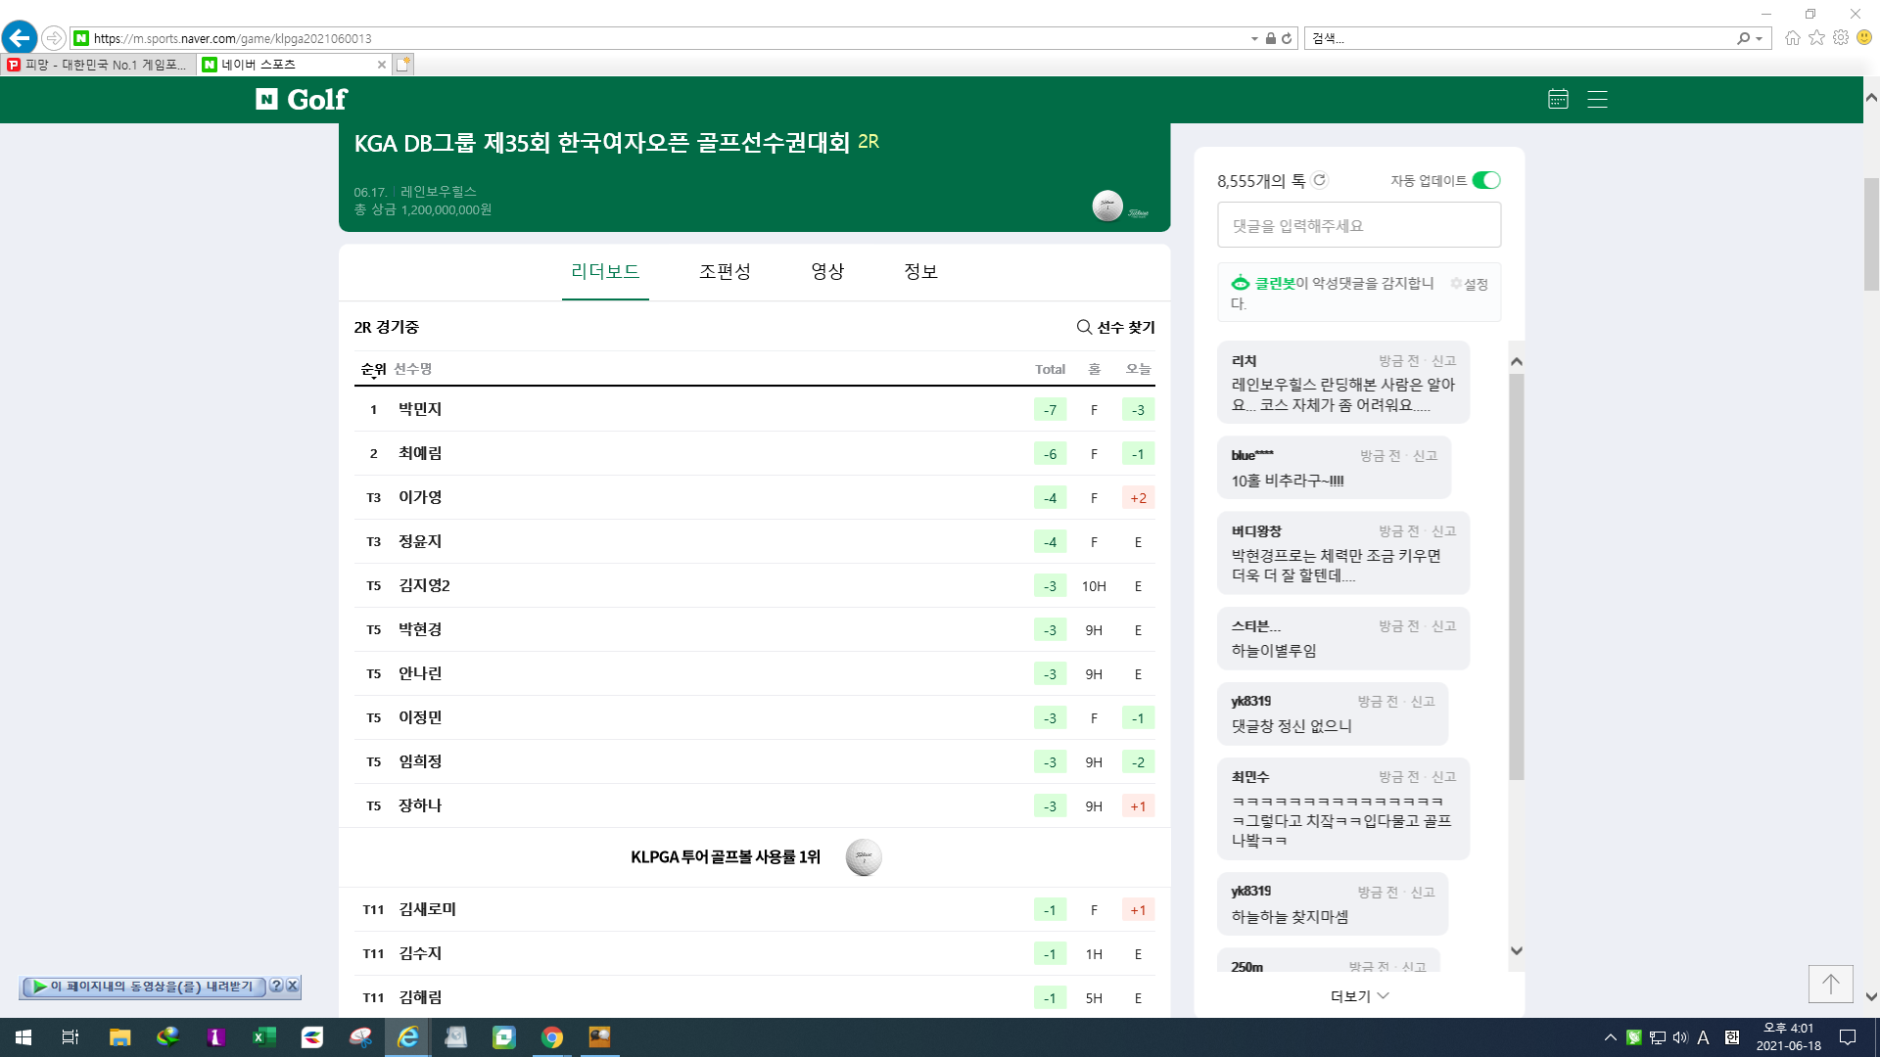Open the search provider dropdown arrow
The image size is (1880, 1057).
pos(1760,38)
